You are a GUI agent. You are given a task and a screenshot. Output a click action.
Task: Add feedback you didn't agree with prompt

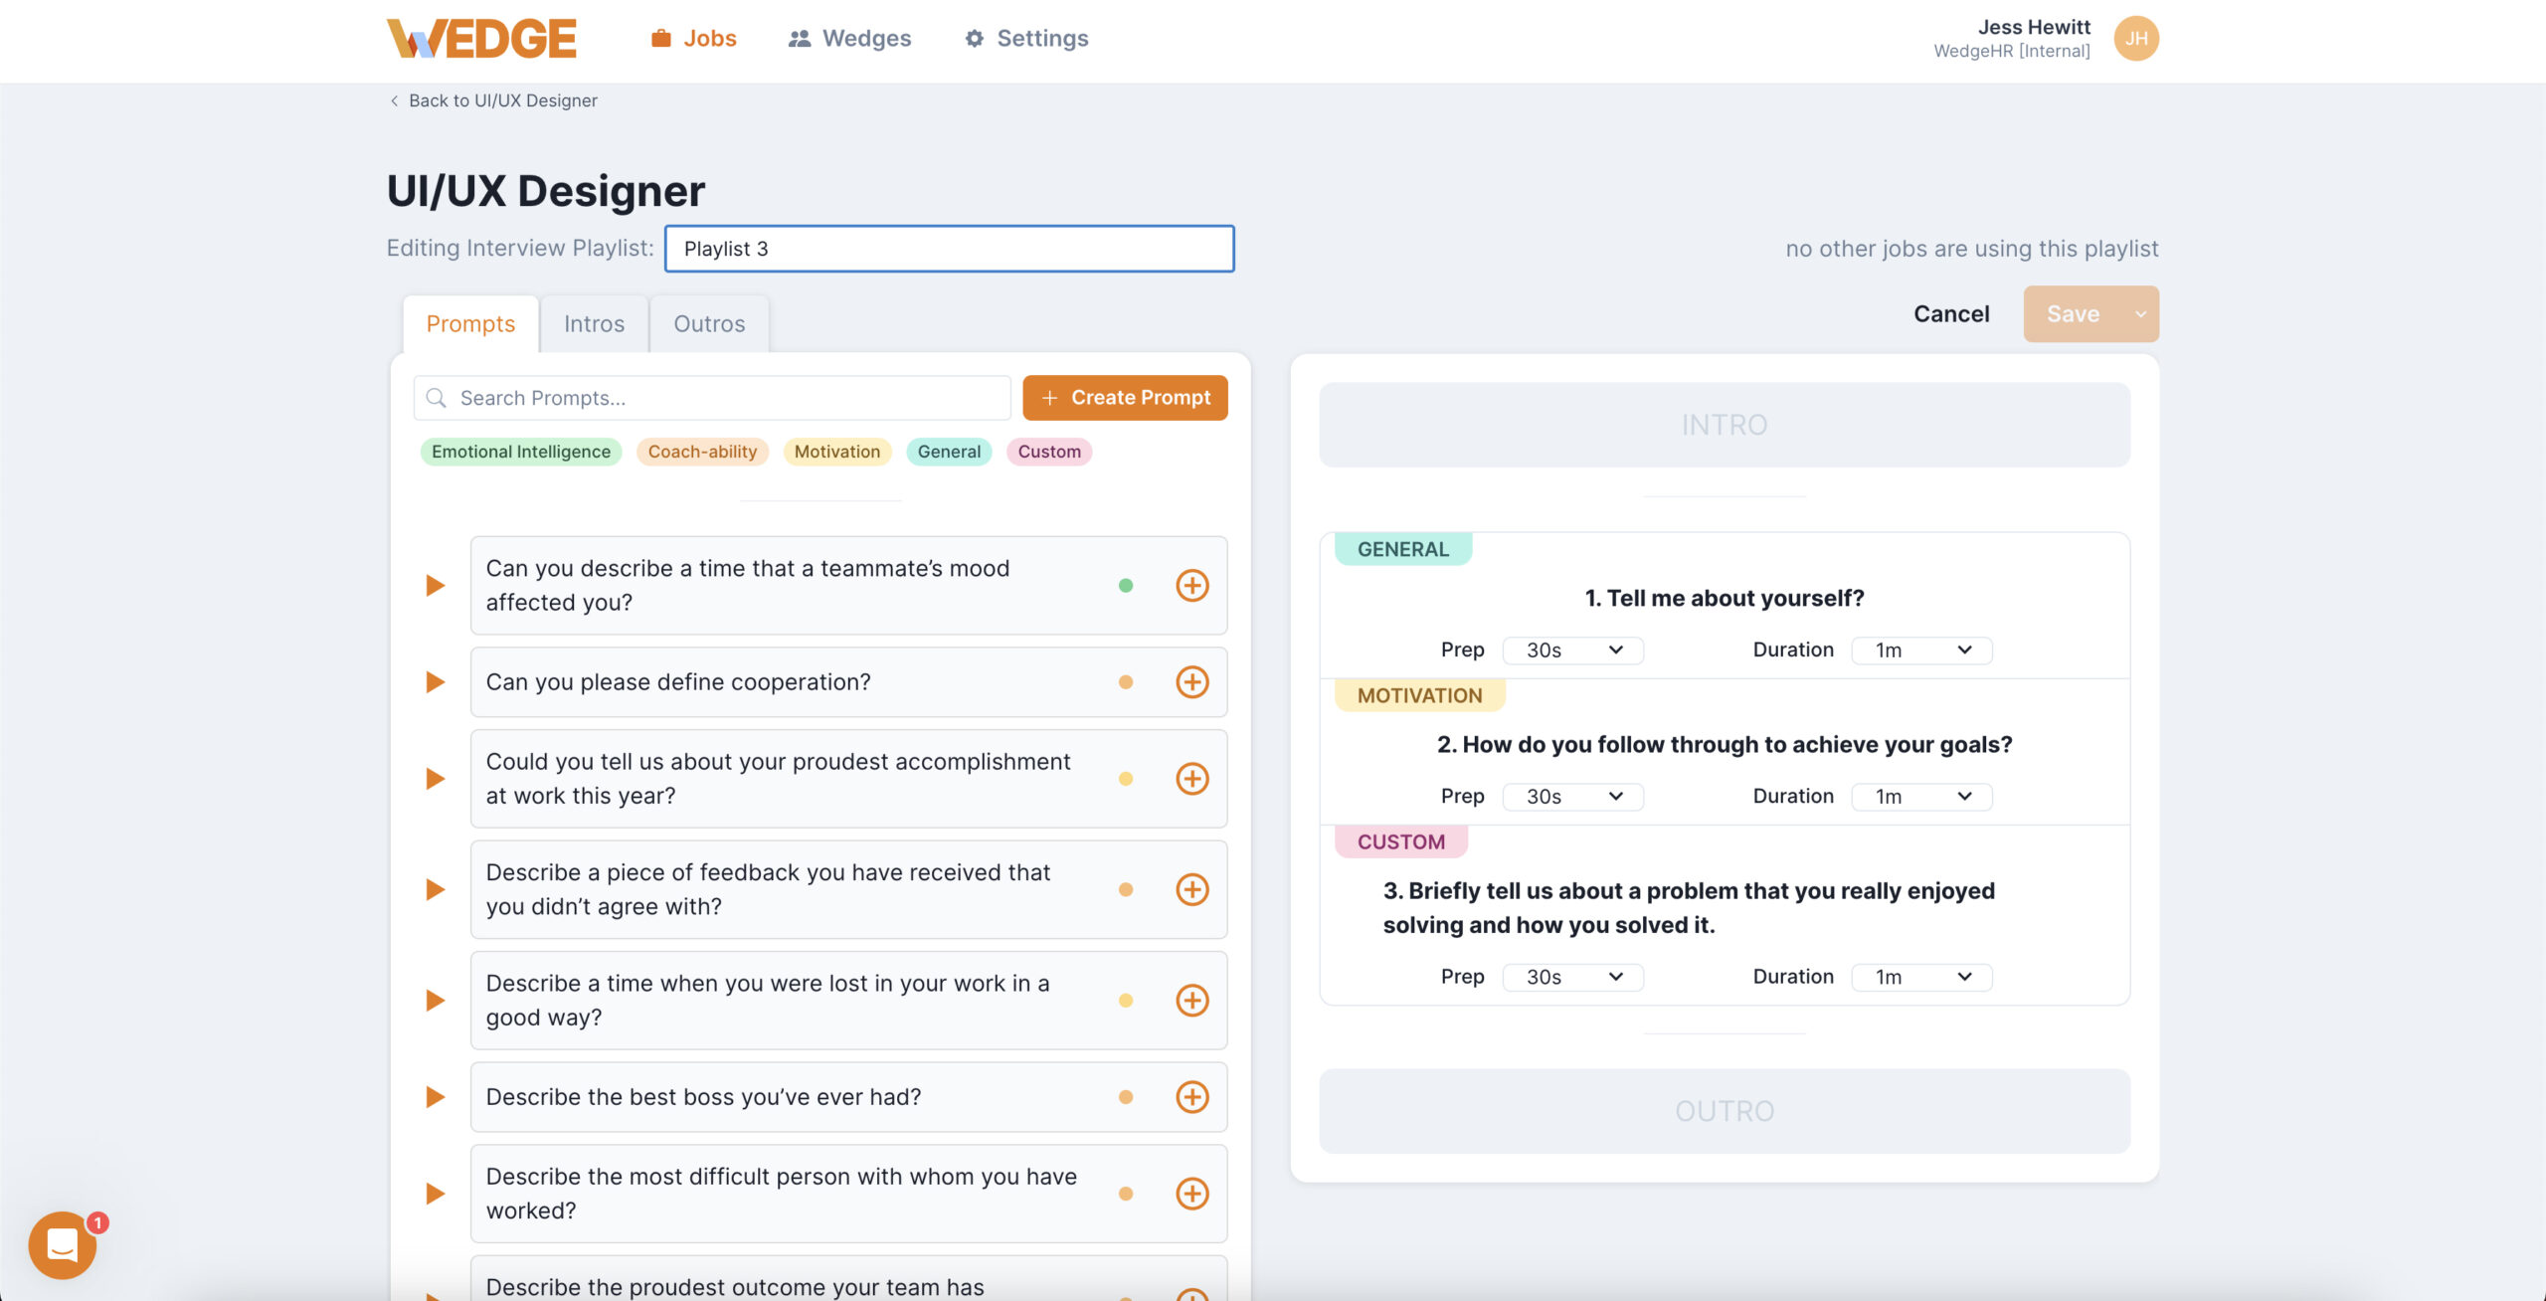(1192, 889)
